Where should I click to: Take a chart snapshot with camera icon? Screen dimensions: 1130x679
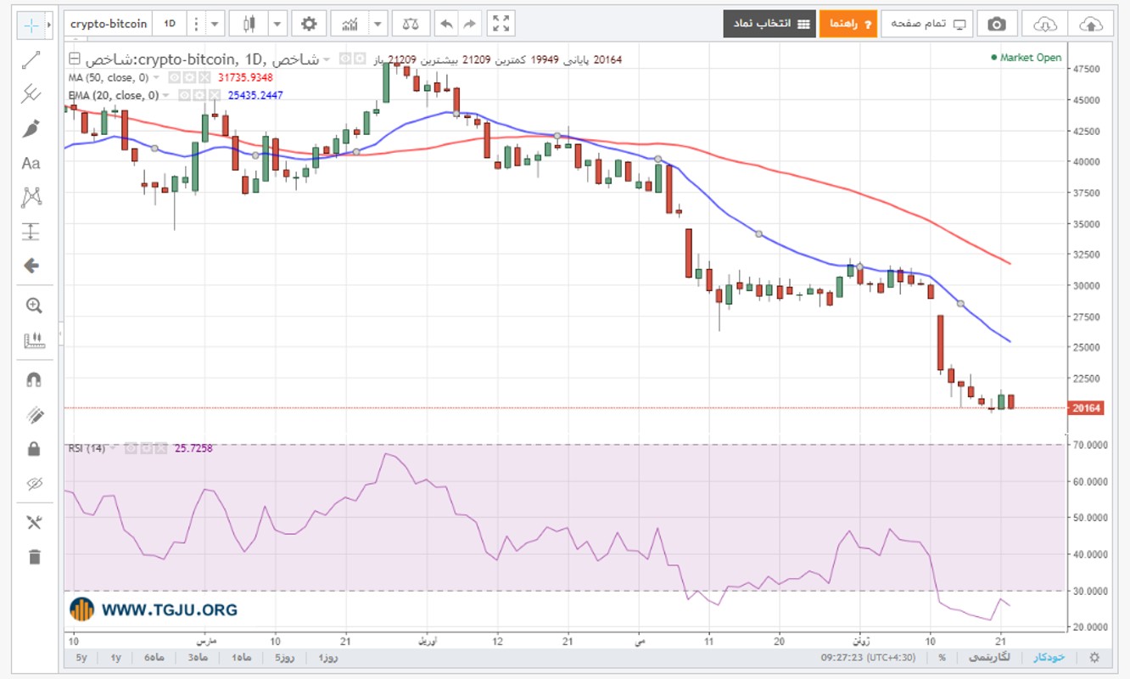tap(997, 24)
